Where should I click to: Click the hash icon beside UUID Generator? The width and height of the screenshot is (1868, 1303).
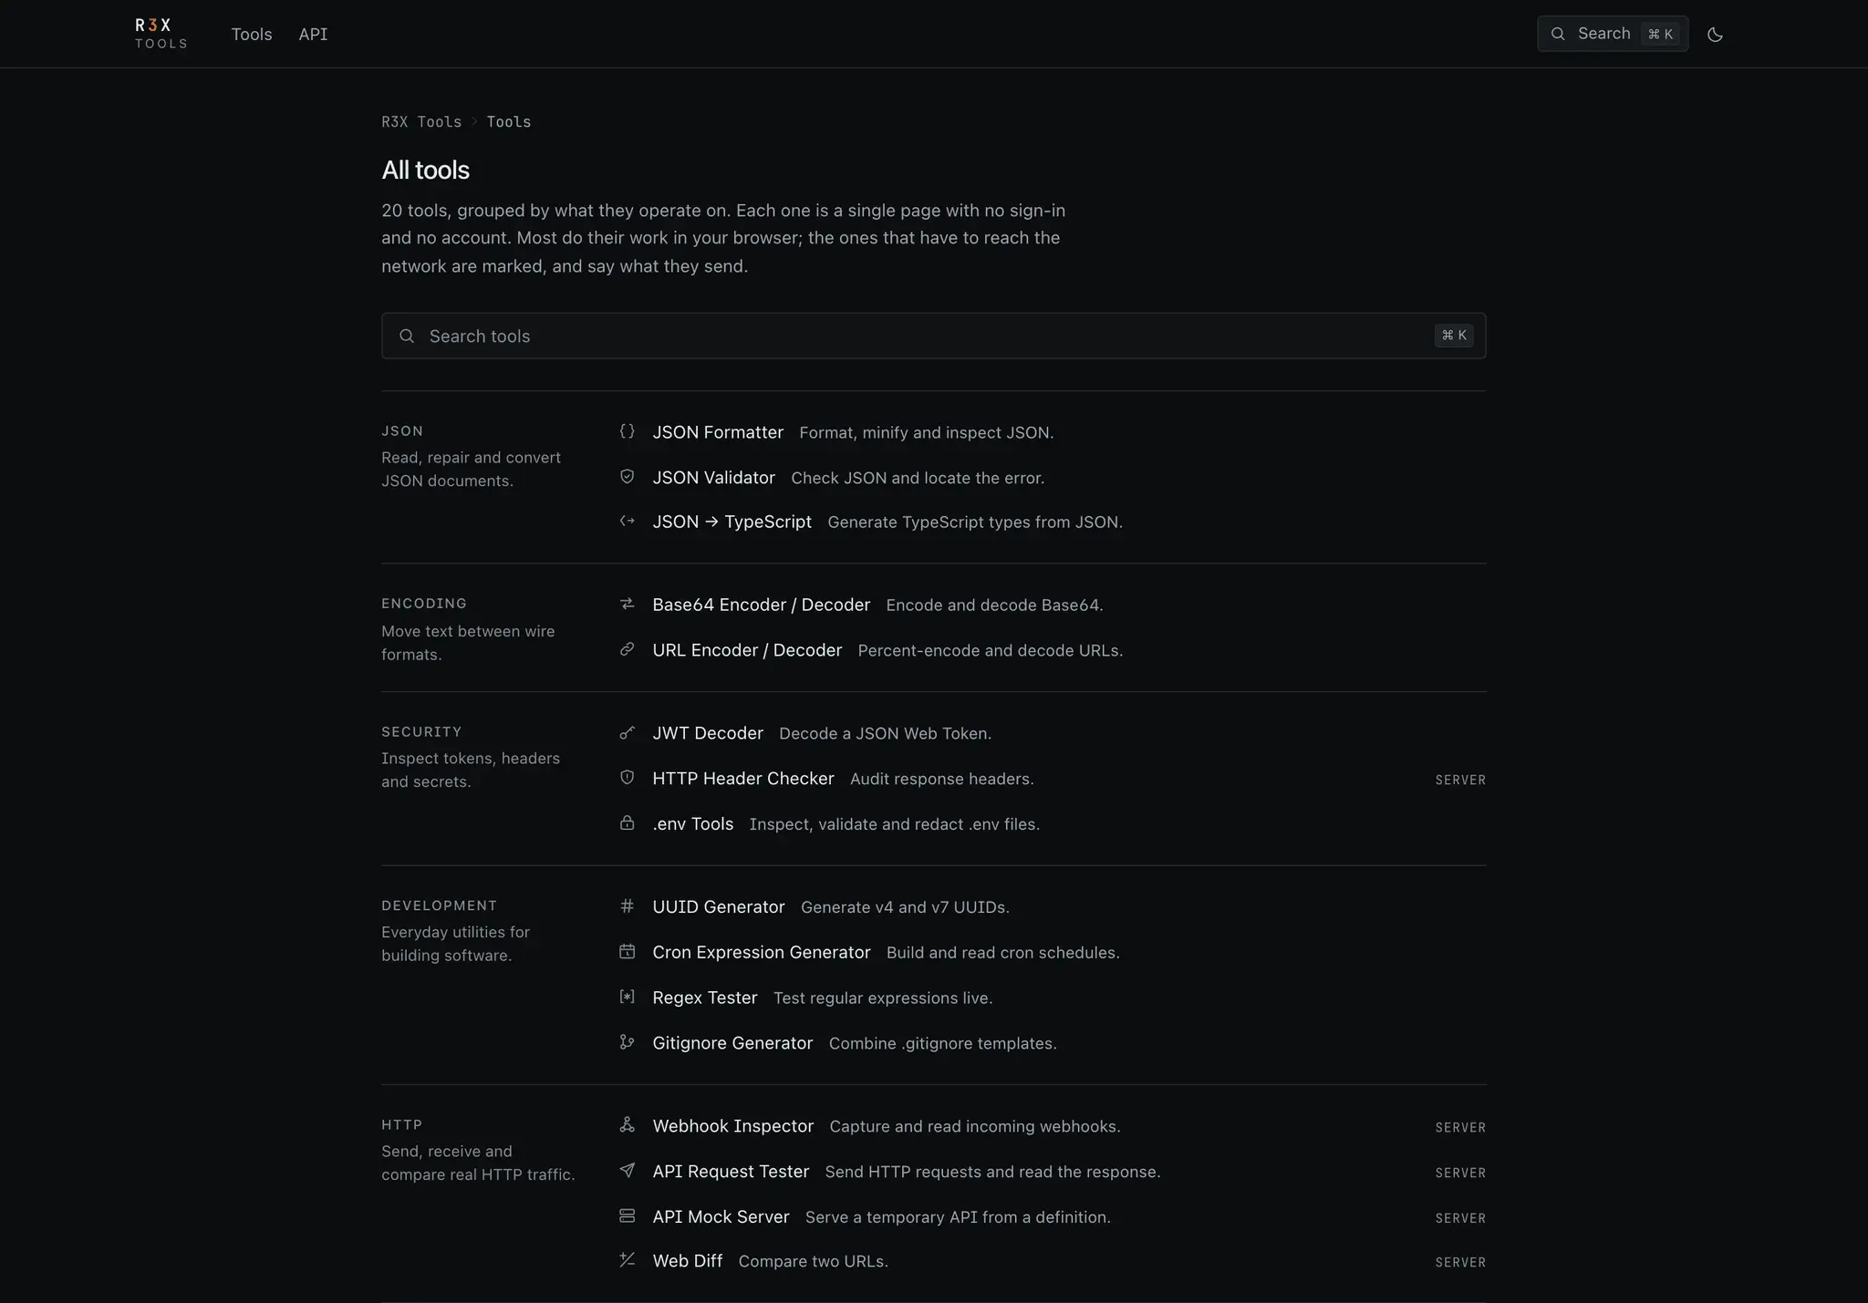click(x=627, y=905)
